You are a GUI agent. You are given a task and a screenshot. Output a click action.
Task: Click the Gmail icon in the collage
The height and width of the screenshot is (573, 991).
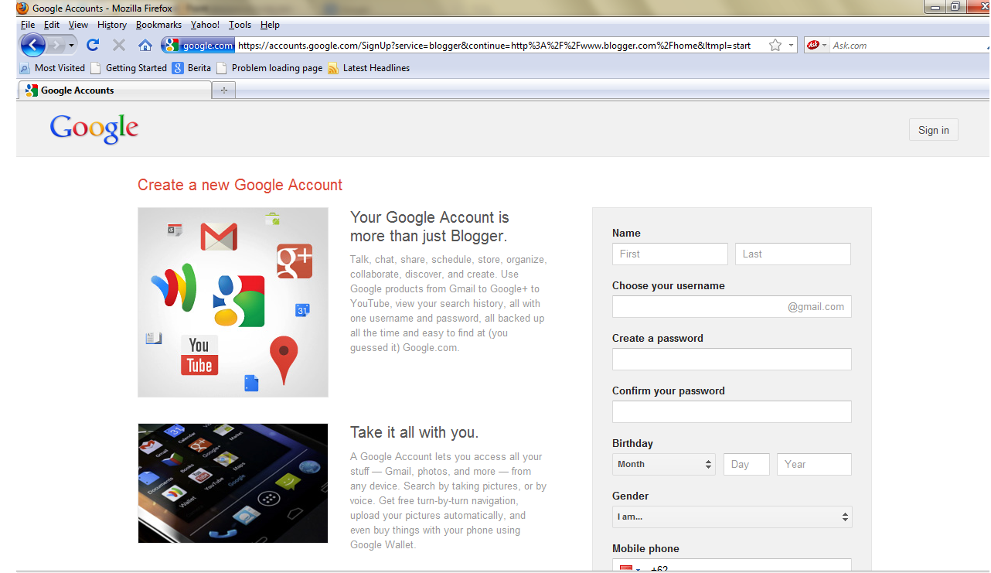219,236
